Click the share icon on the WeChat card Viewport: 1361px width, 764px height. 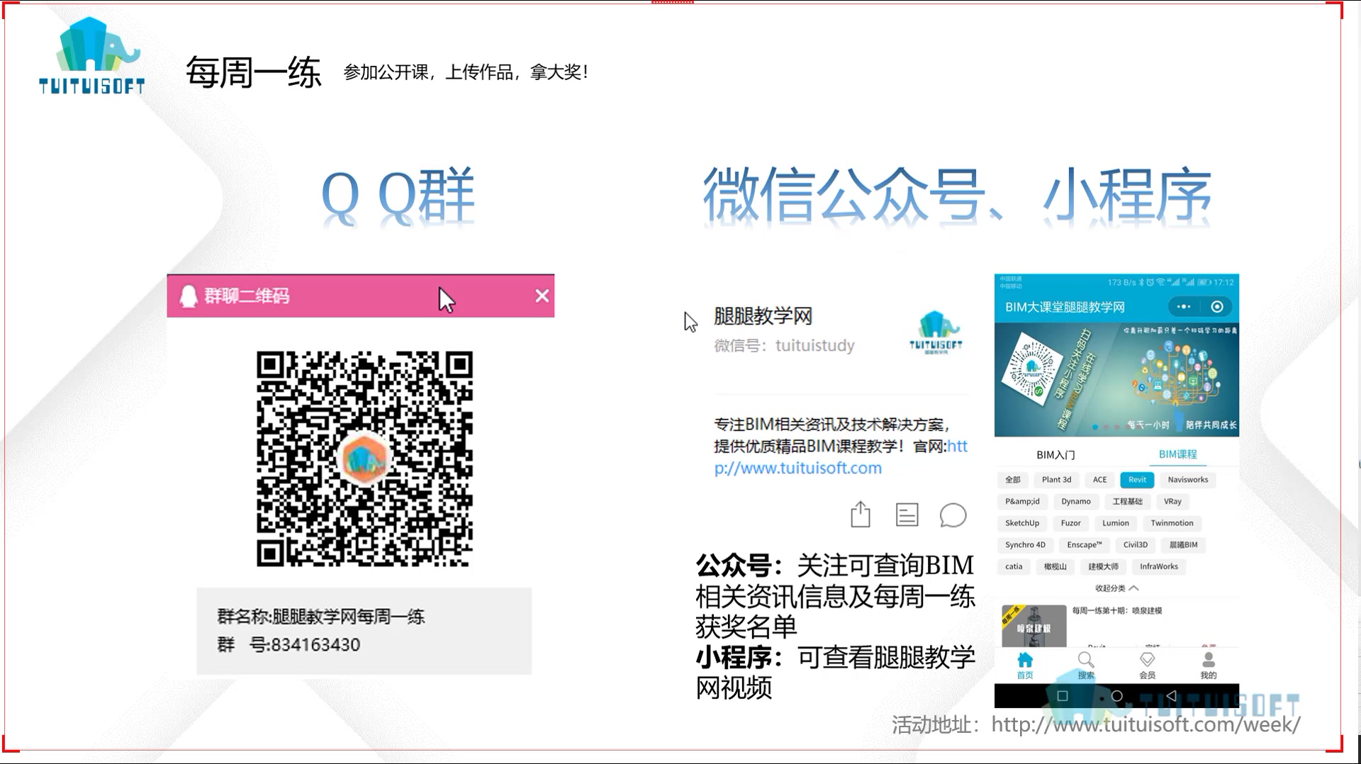tap(861, 515)
